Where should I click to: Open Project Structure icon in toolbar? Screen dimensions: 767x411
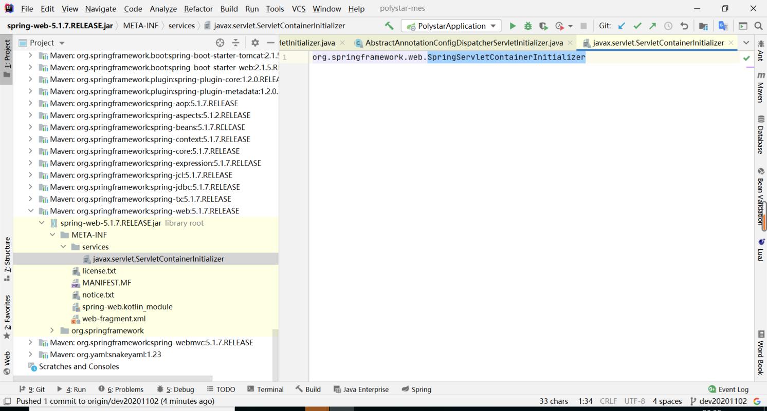pos(703,26)
